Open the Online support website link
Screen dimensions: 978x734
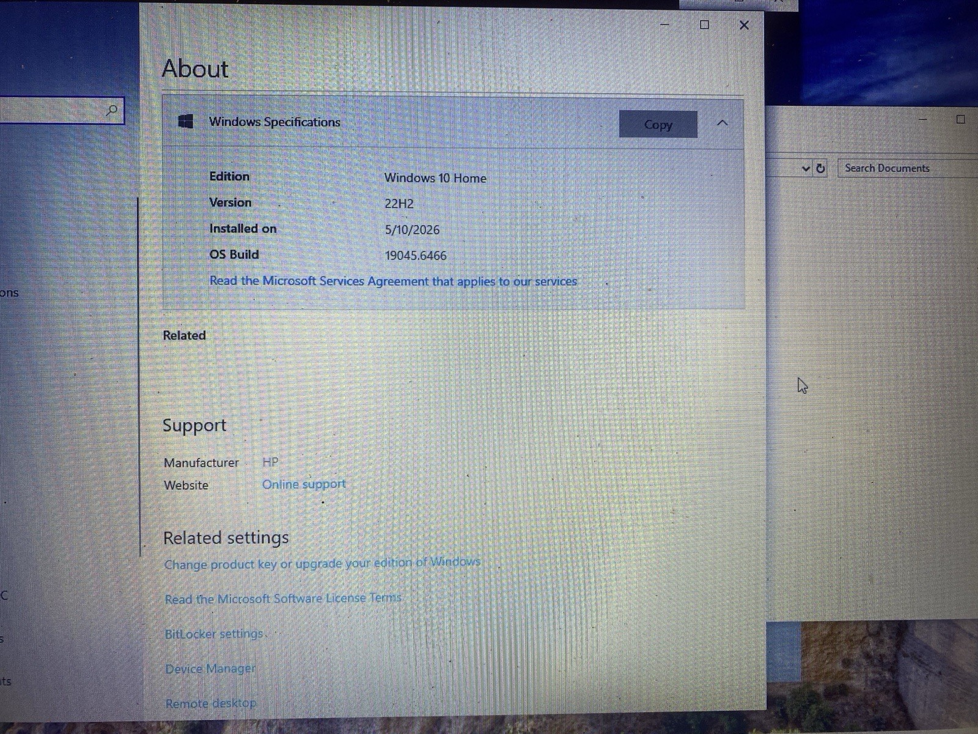[x=304, y=484]
